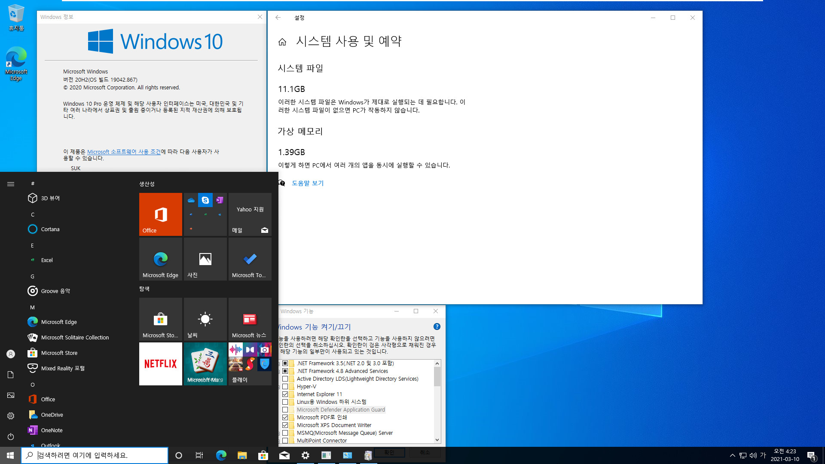Viewport: 825px width, 464px height.
Task: Select Cortana from Start menu list
Action: 50,229
